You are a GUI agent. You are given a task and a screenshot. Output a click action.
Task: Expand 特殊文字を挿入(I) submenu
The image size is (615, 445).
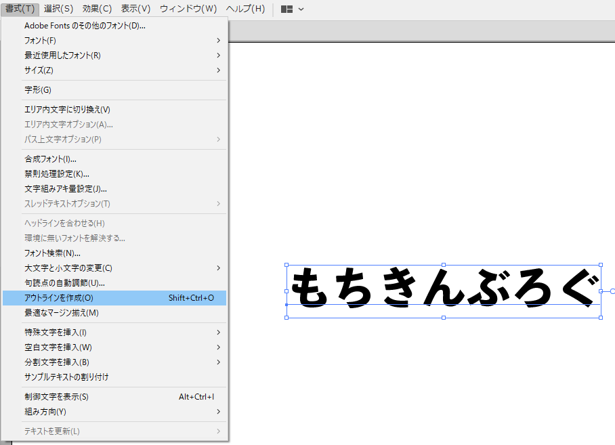coord(114,332)
